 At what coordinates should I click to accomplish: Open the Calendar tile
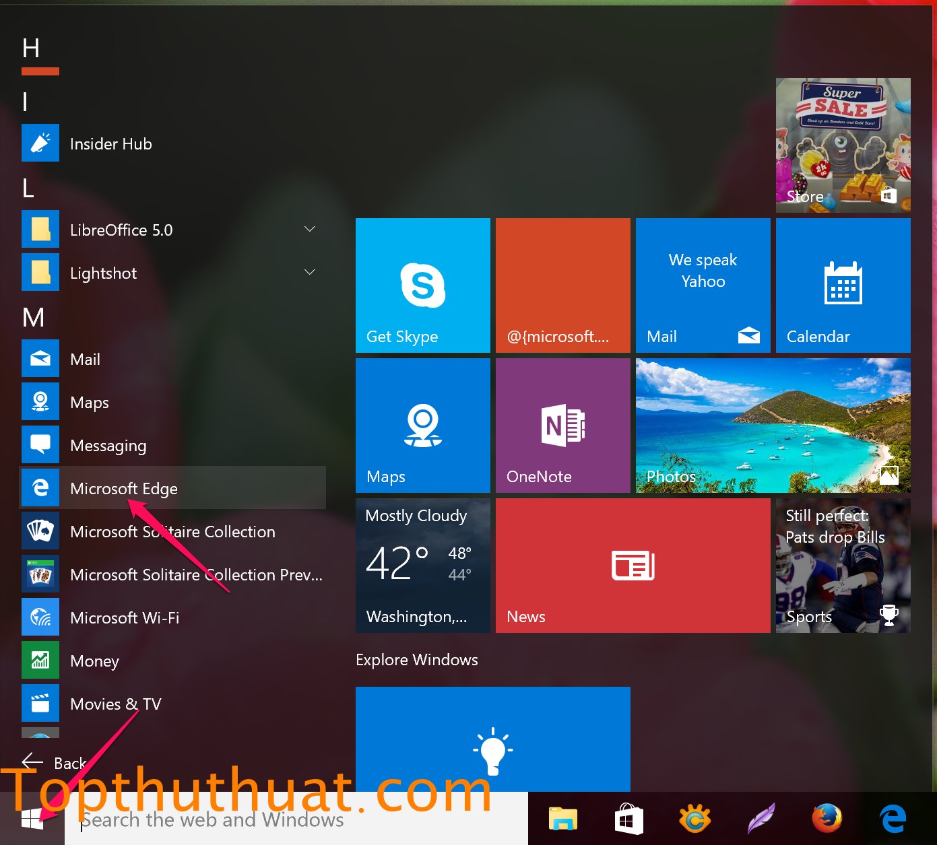843,285
